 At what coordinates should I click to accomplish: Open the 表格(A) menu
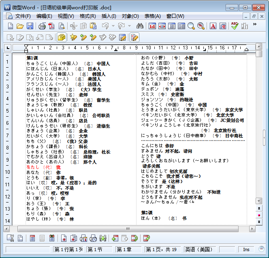(x=152, y=16)
